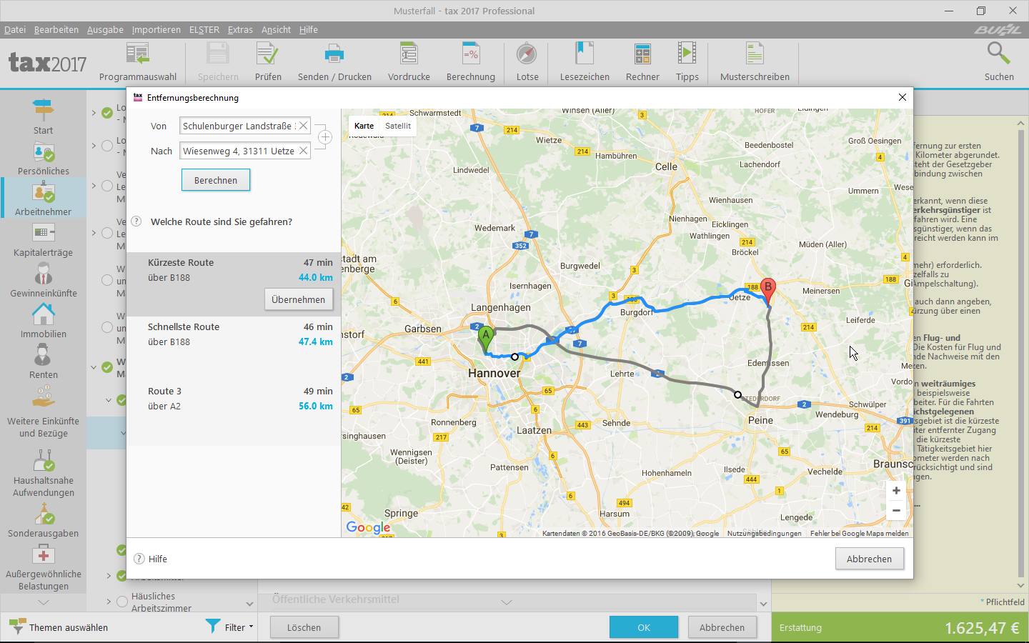Clear the Von address field
The width and height of the screenshot is (1029, 643).
(303, 126)
